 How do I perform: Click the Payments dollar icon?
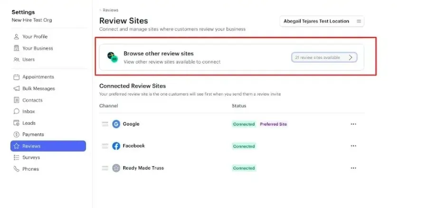click(x=17, y=134)
